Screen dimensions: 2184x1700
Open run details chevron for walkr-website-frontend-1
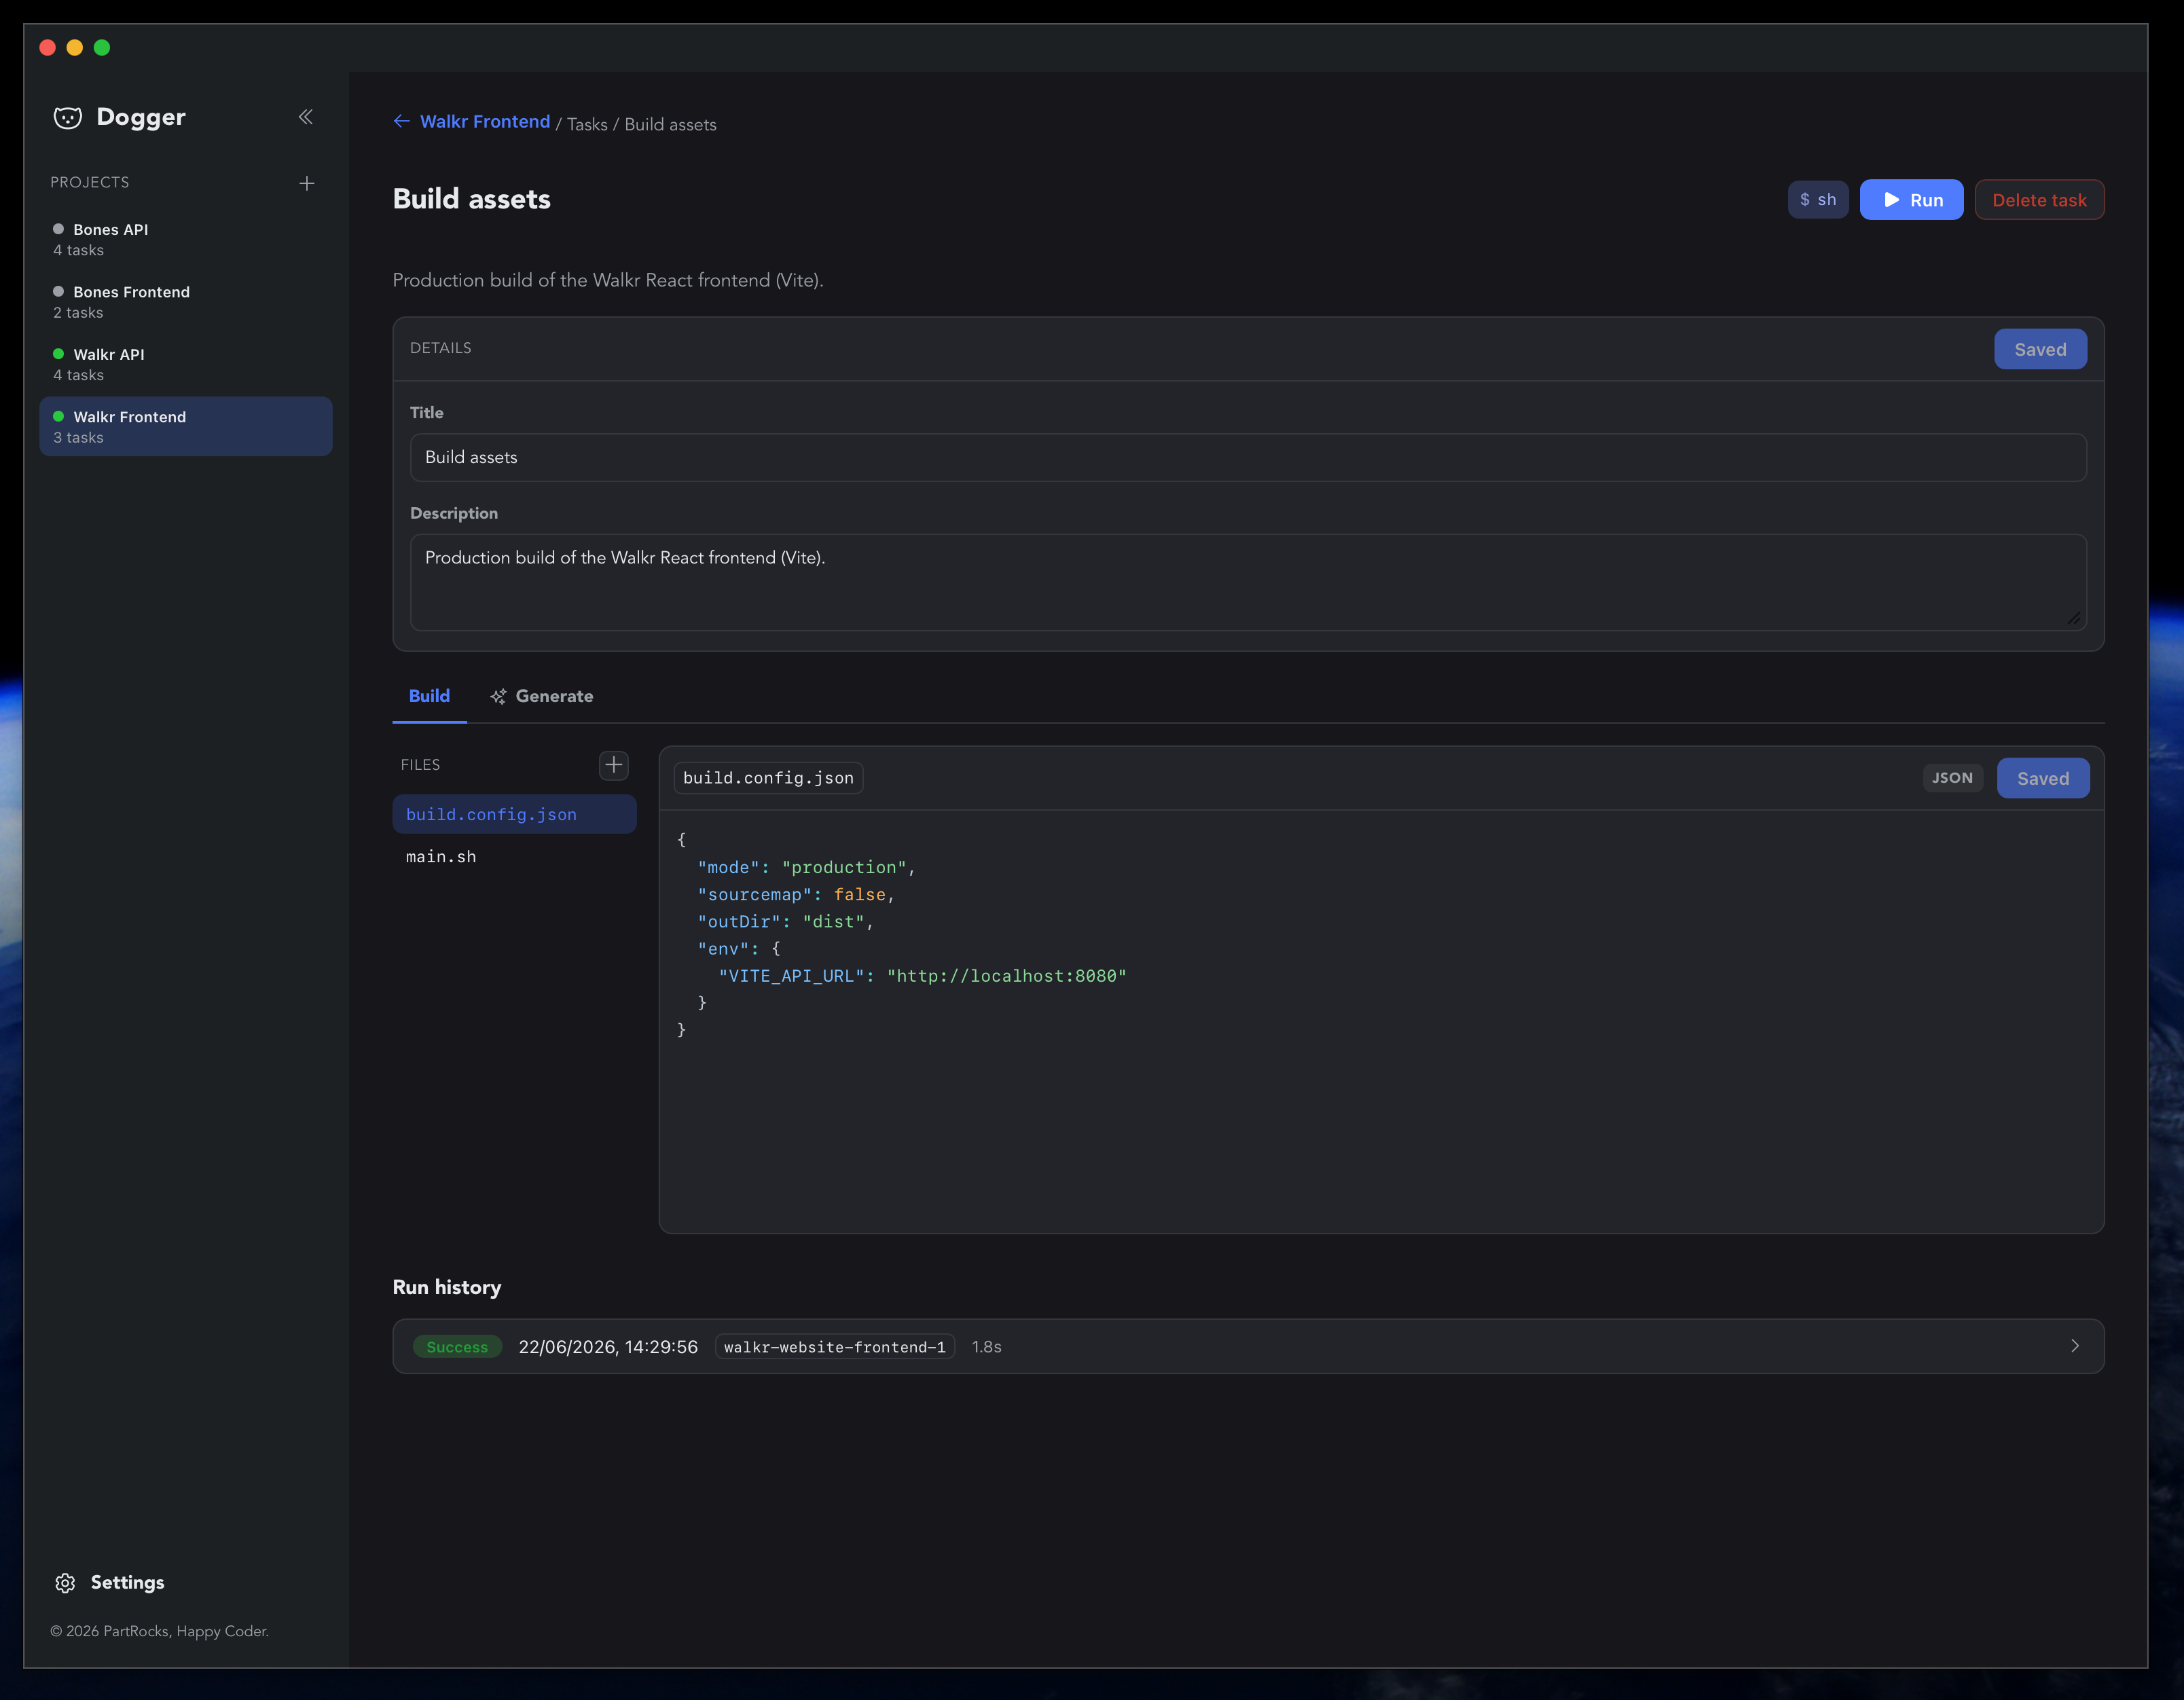tap(2075, 1346)
